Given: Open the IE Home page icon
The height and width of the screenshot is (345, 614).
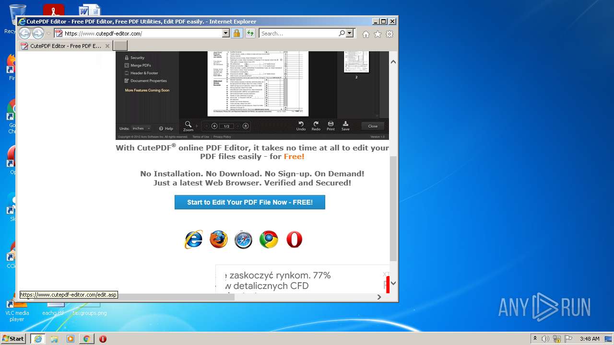Looking at the screenshot, I should [366, 34].
